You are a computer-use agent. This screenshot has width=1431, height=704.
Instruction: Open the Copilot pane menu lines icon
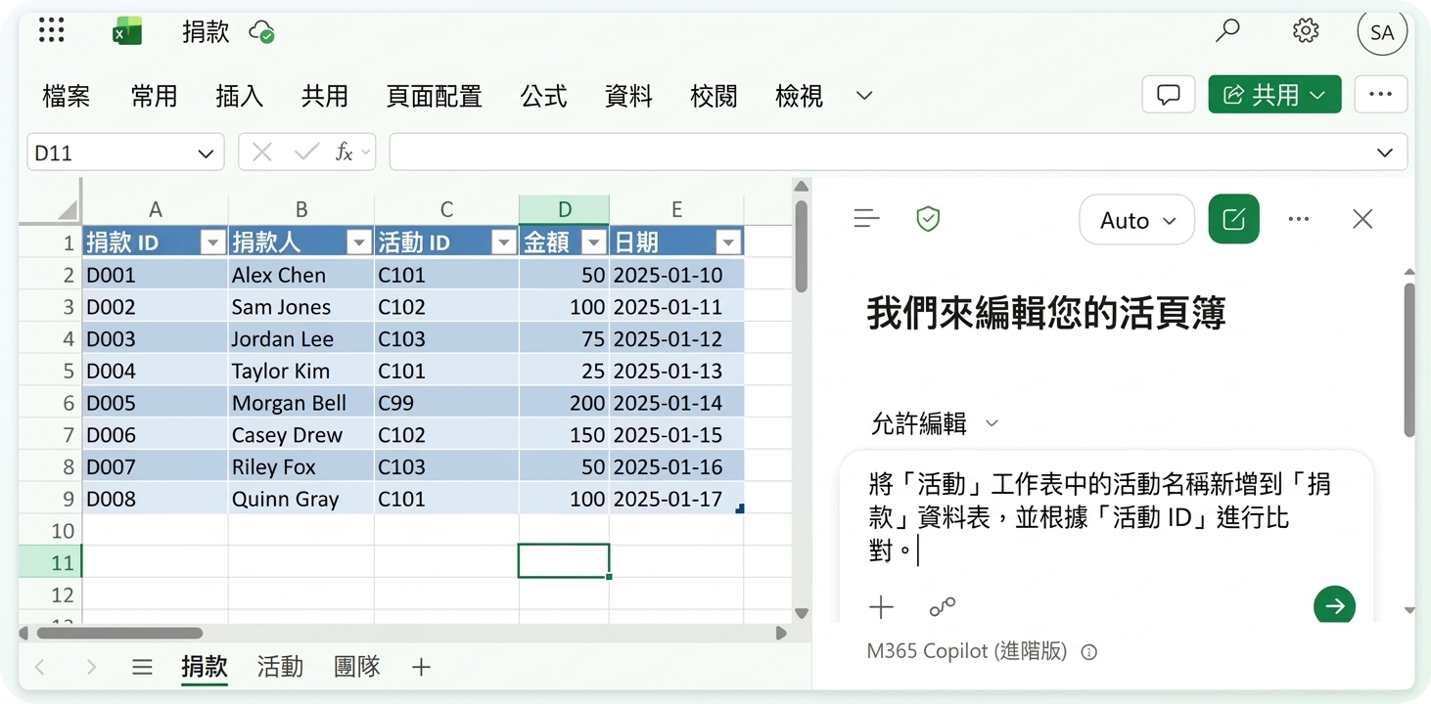tap(867, 219)
